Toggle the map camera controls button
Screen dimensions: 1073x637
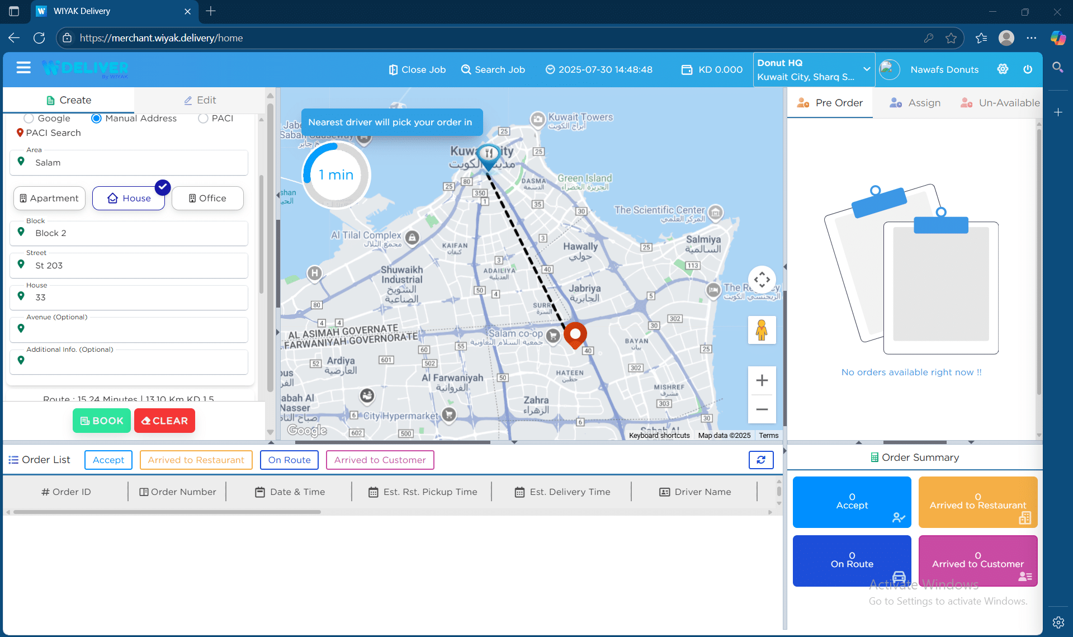[x=762, y=280]
